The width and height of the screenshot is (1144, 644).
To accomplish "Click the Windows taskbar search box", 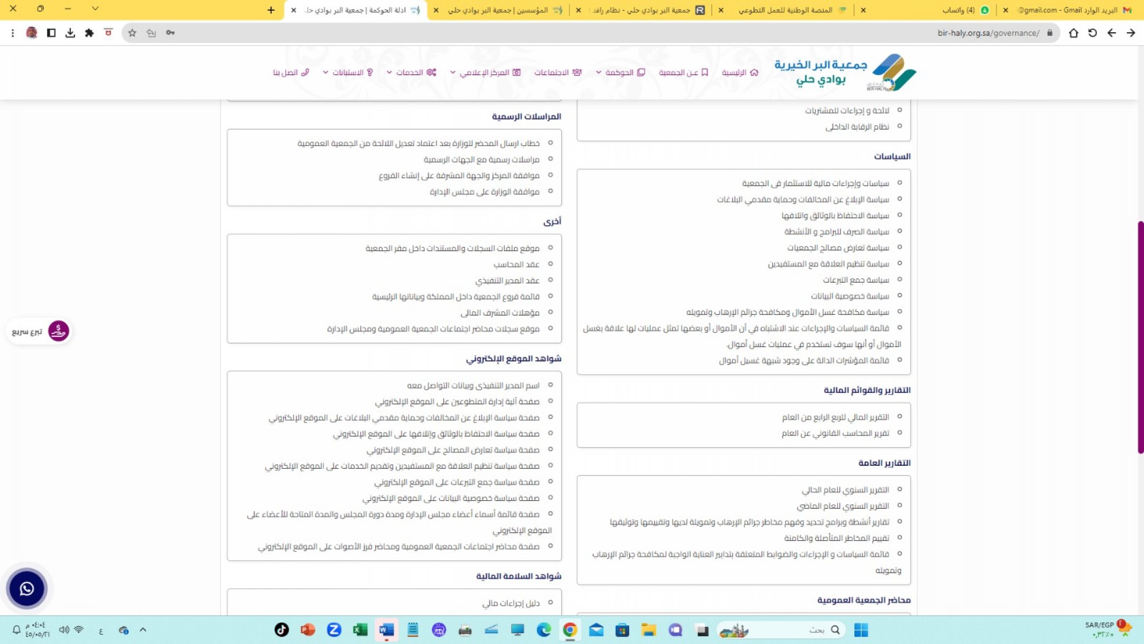I will point(782,630).
